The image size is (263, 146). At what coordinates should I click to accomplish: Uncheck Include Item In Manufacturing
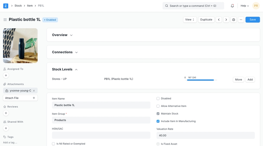[158, 121]
